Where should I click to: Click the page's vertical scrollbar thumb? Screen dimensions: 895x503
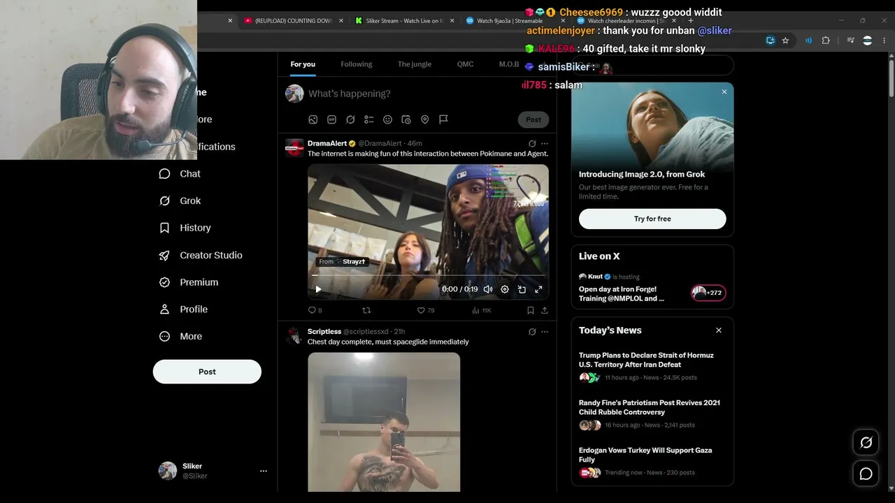coord(891,77)
